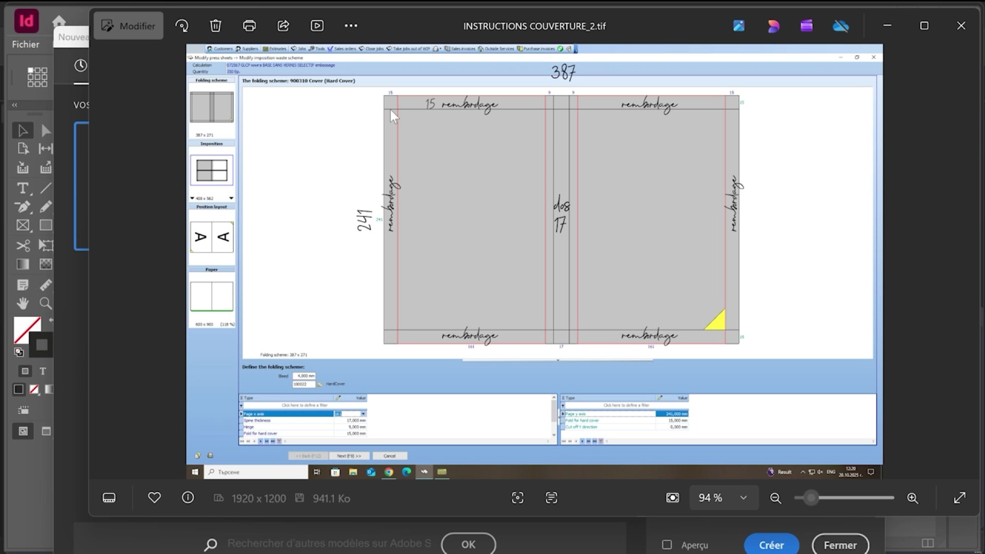Screen dimensions: 985x554
Task: Select the InDesign Type tool
Action: tap(22, 188)
